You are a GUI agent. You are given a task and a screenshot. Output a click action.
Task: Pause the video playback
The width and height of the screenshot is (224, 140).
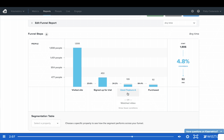[4, 137]
